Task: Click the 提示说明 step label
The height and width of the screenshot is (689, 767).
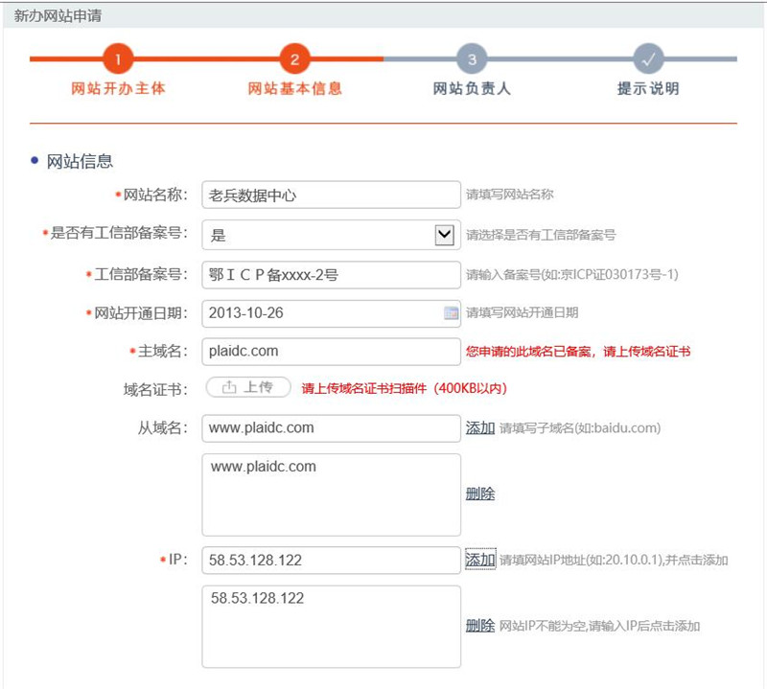Action: [649, 88]
